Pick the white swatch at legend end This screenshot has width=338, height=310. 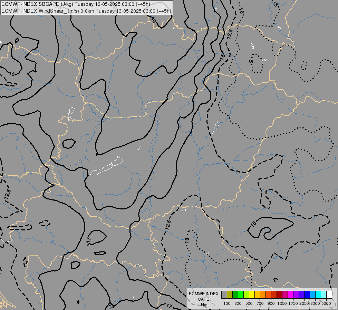[x=329, y=294]
